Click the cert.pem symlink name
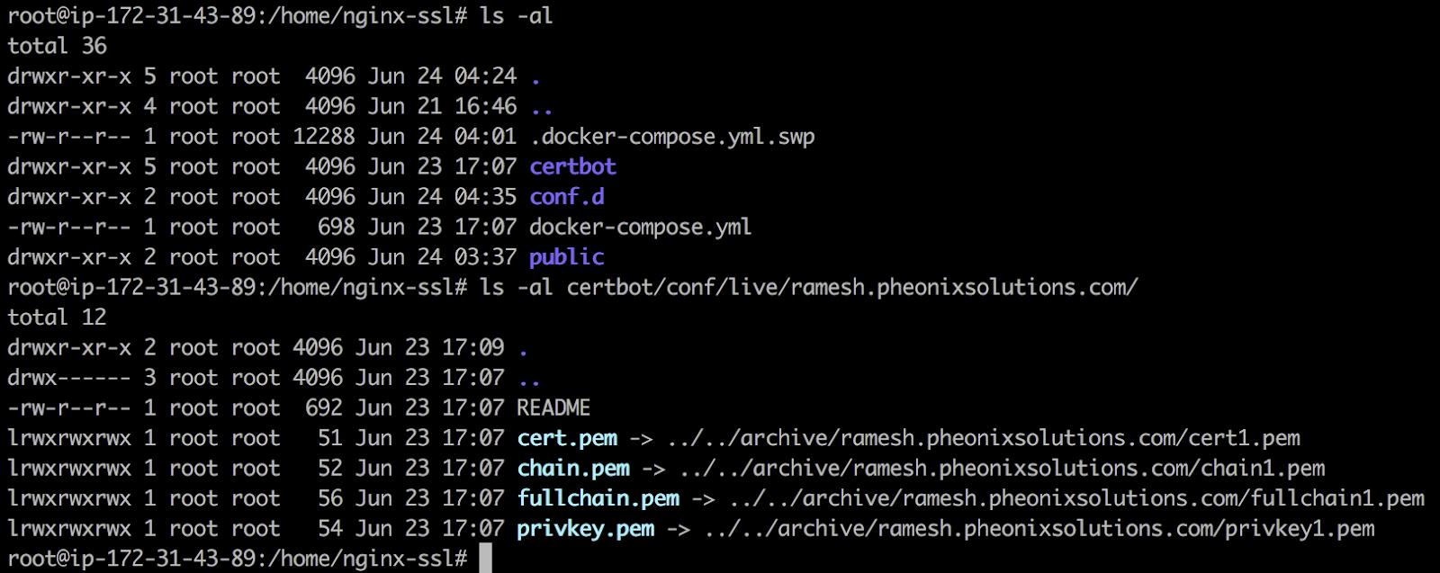The image size is (1440, 573). coord(567,438)
